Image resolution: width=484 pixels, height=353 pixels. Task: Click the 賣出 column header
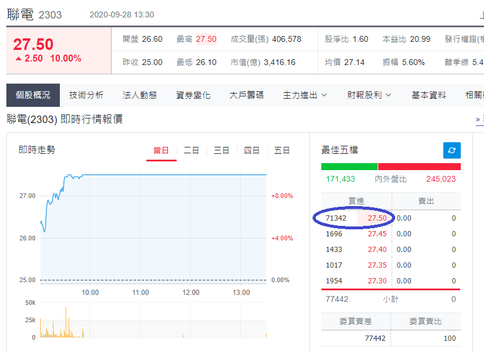[426, 201]
